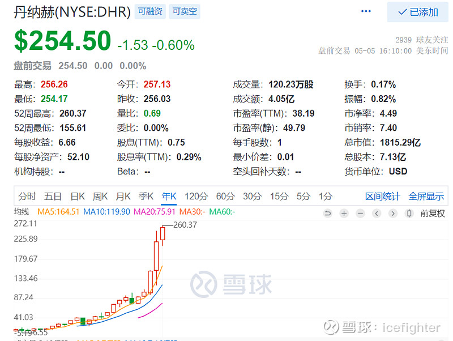
Task: Select the 年K chart tab
Action: click(x=169, y=196)
